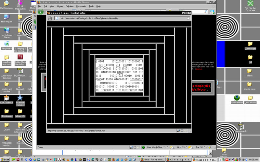Image resolution: width=260 pixels, height=162 pixels.
Task: Open the History menu in Firefox
Action: pyautogui.click(x=60, y=6)
